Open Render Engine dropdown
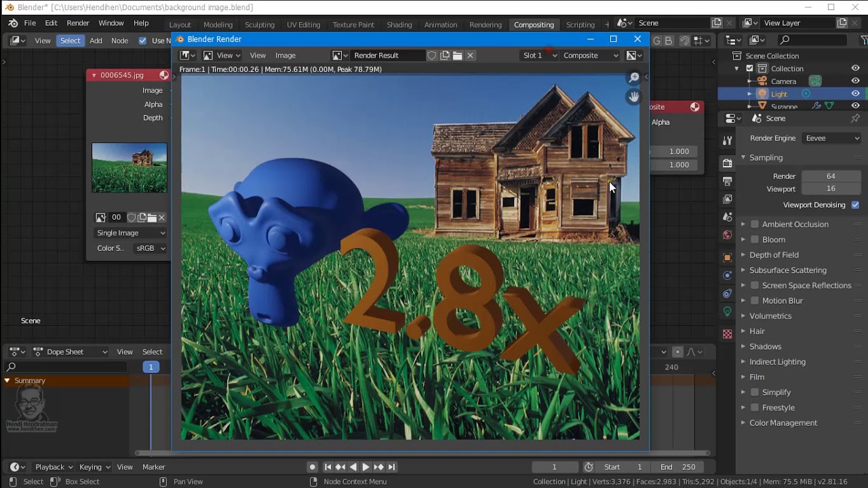Screen dimensions: 868x488 pyautogui.click(x=832, y=138)
